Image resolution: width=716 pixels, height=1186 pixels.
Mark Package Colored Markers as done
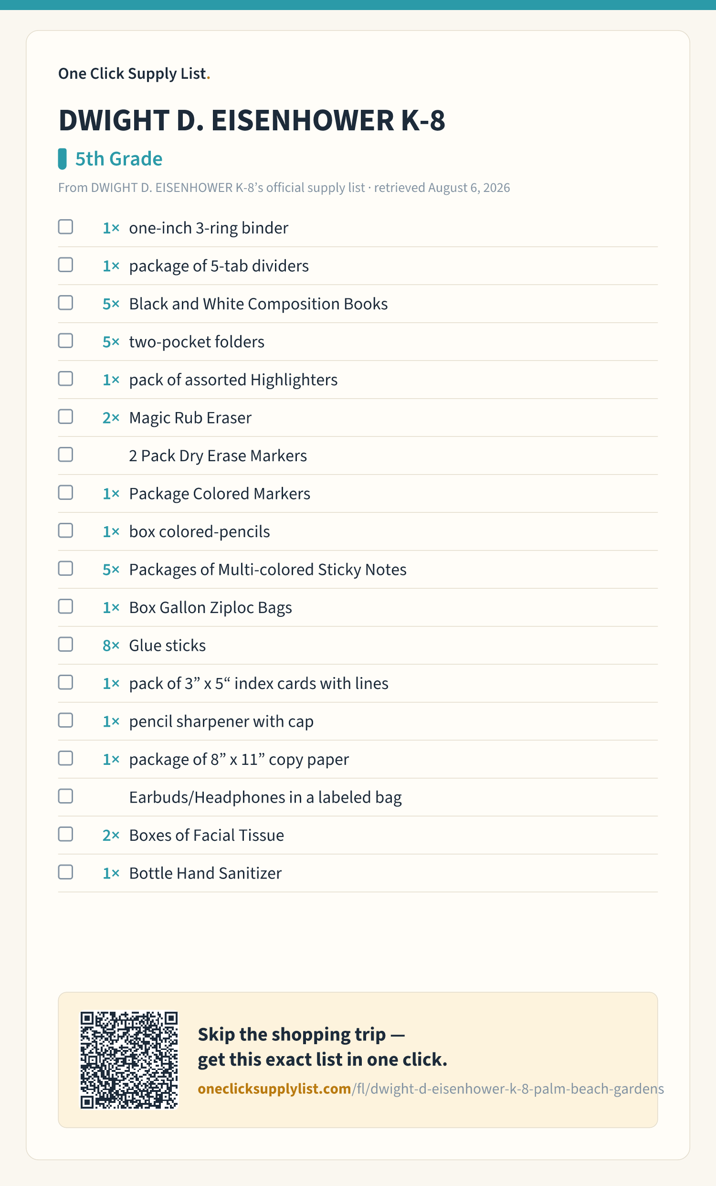tap(65, 492)
